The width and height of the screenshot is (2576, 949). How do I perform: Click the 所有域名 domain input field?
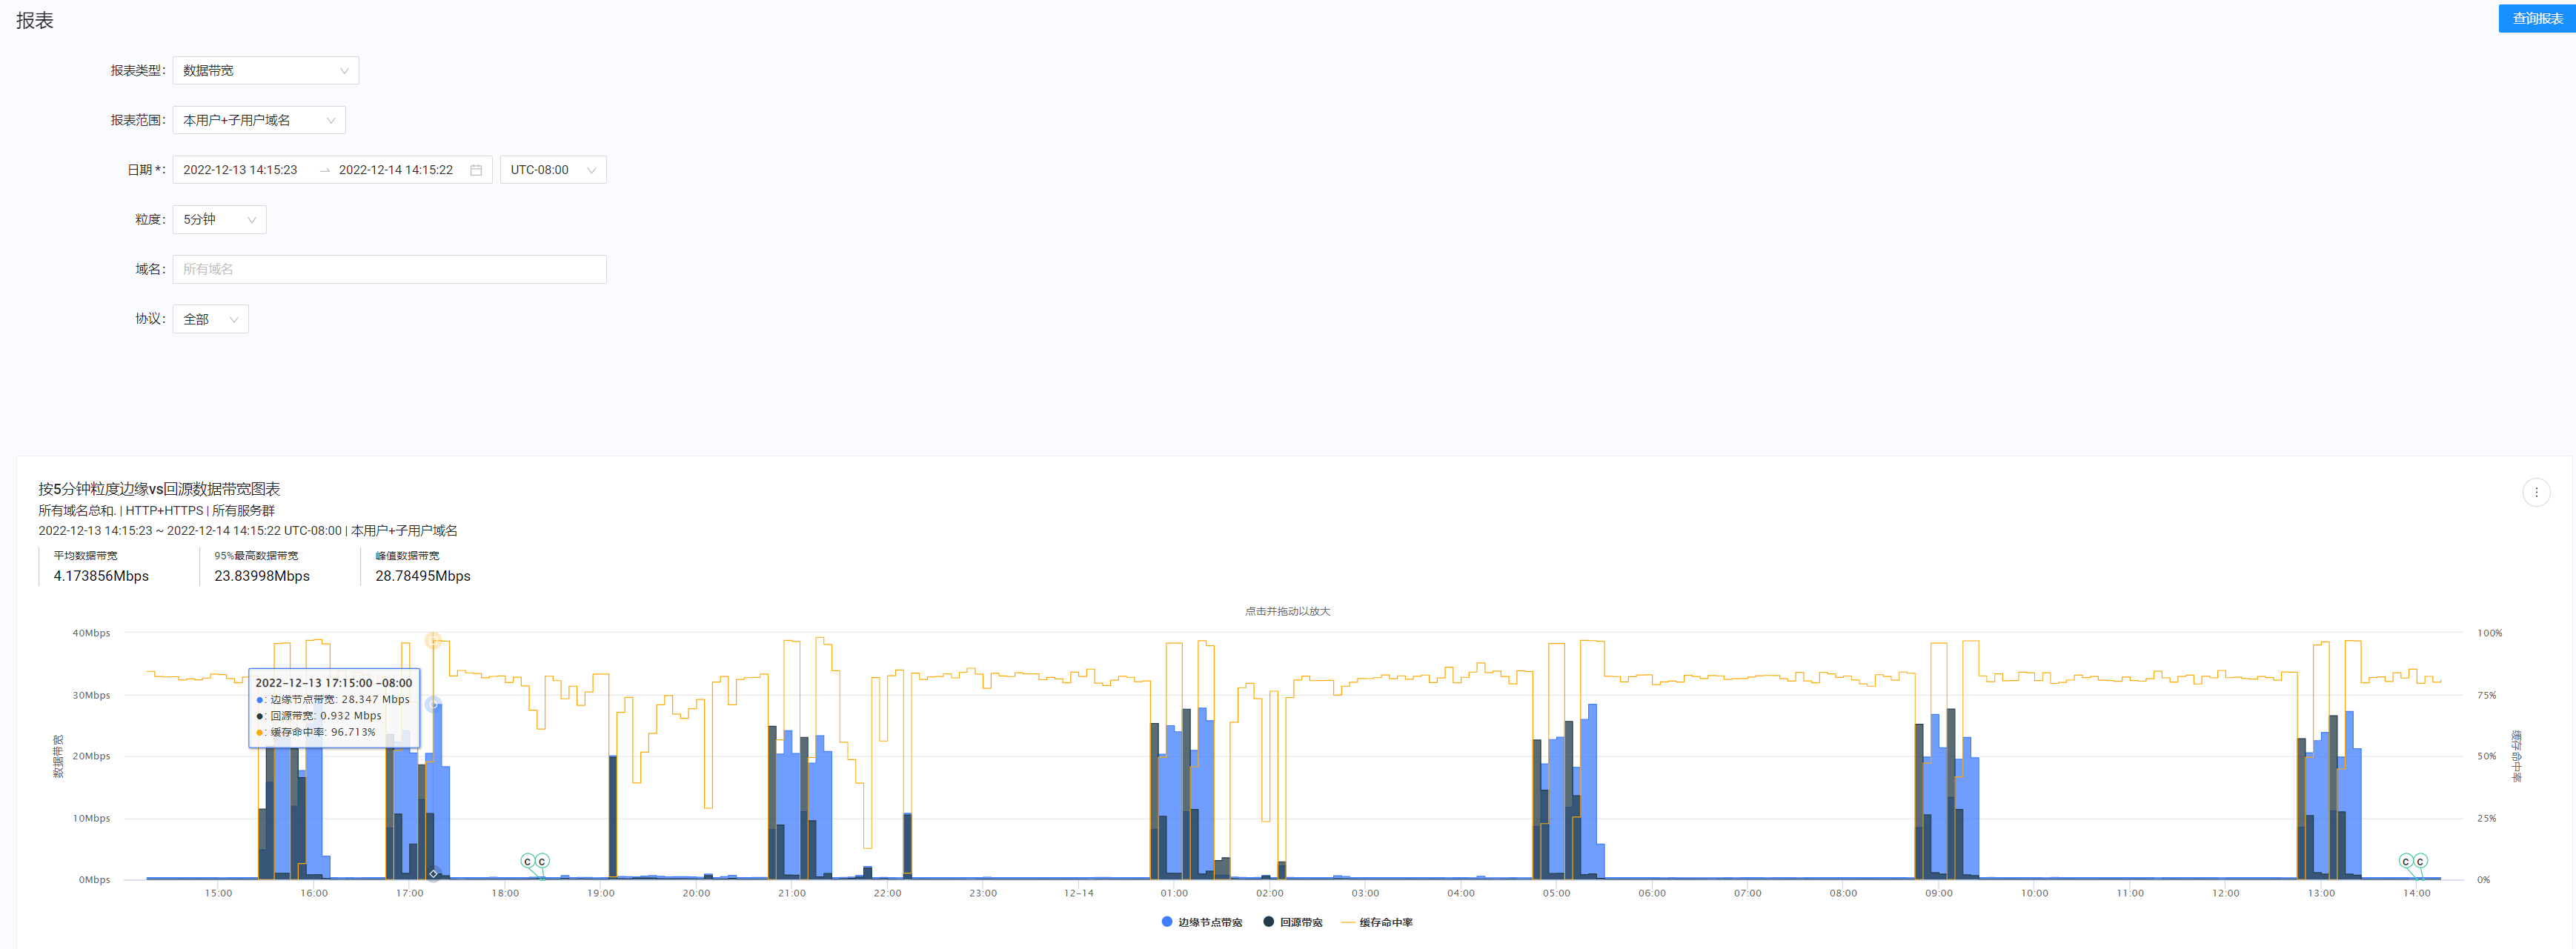pyautogui.click(x=389, y=269)
